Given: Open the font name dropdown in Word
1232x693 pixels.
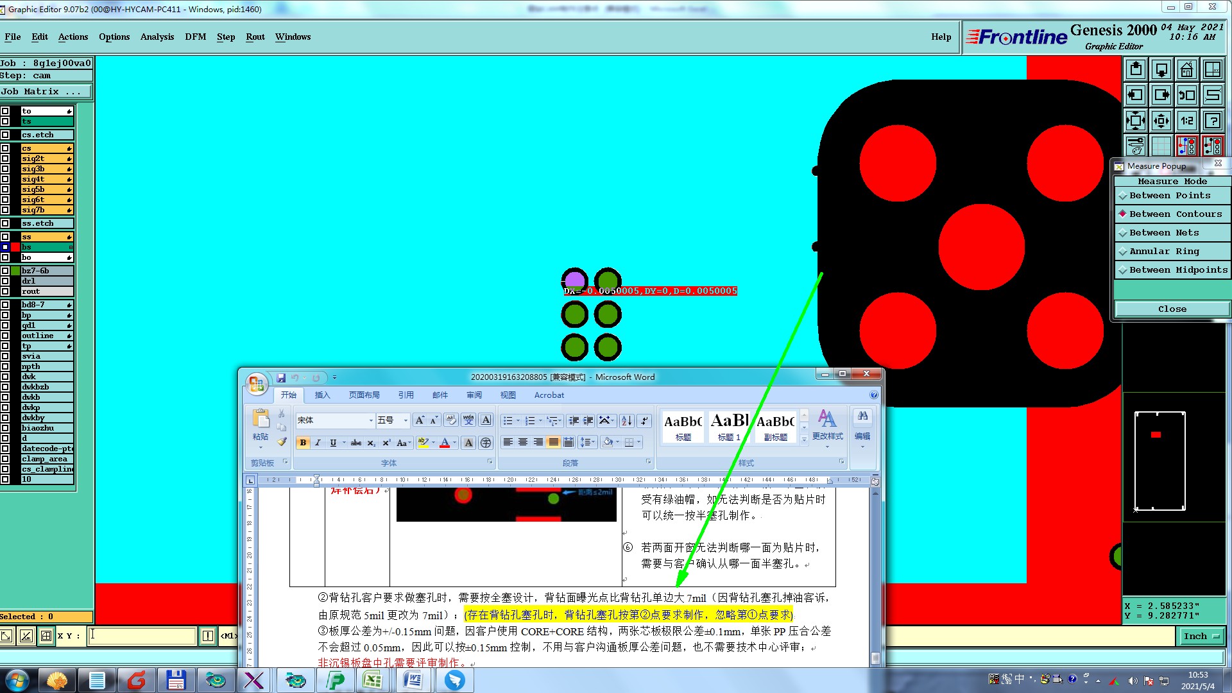Looking at the screenshot, I should [x=371, y=420].
